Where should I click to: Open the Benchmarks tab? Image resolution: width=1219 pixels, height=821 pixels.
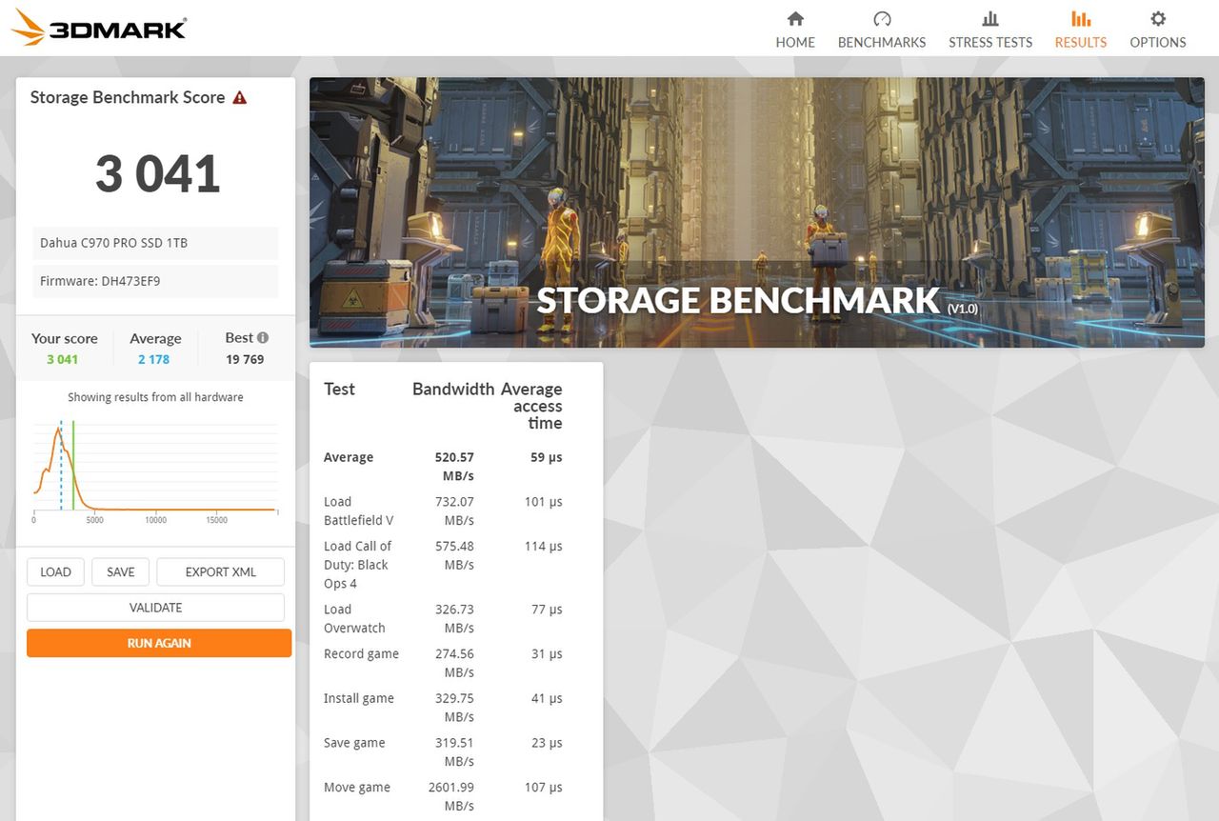(x=882, y=30)
